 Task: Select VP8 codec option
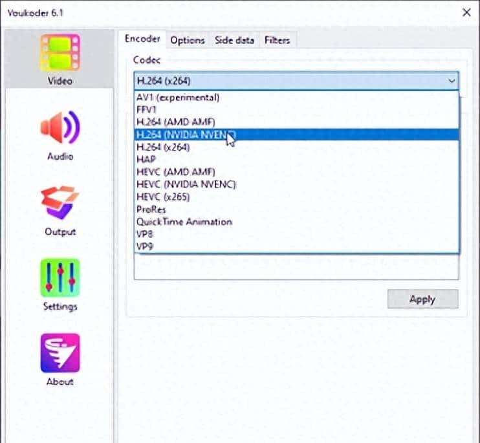[x=296, y=234]
